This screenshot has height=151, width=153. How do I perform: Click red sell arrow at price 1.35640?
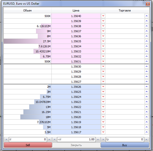(103, 16)
